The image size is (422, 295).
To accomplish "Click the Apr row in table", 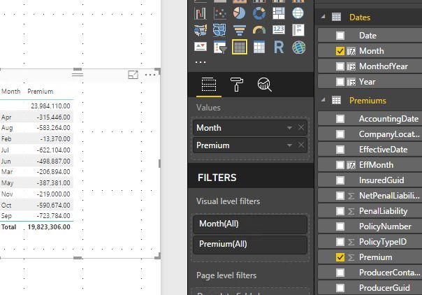I will pyautogui.click(x=36, y=117).
